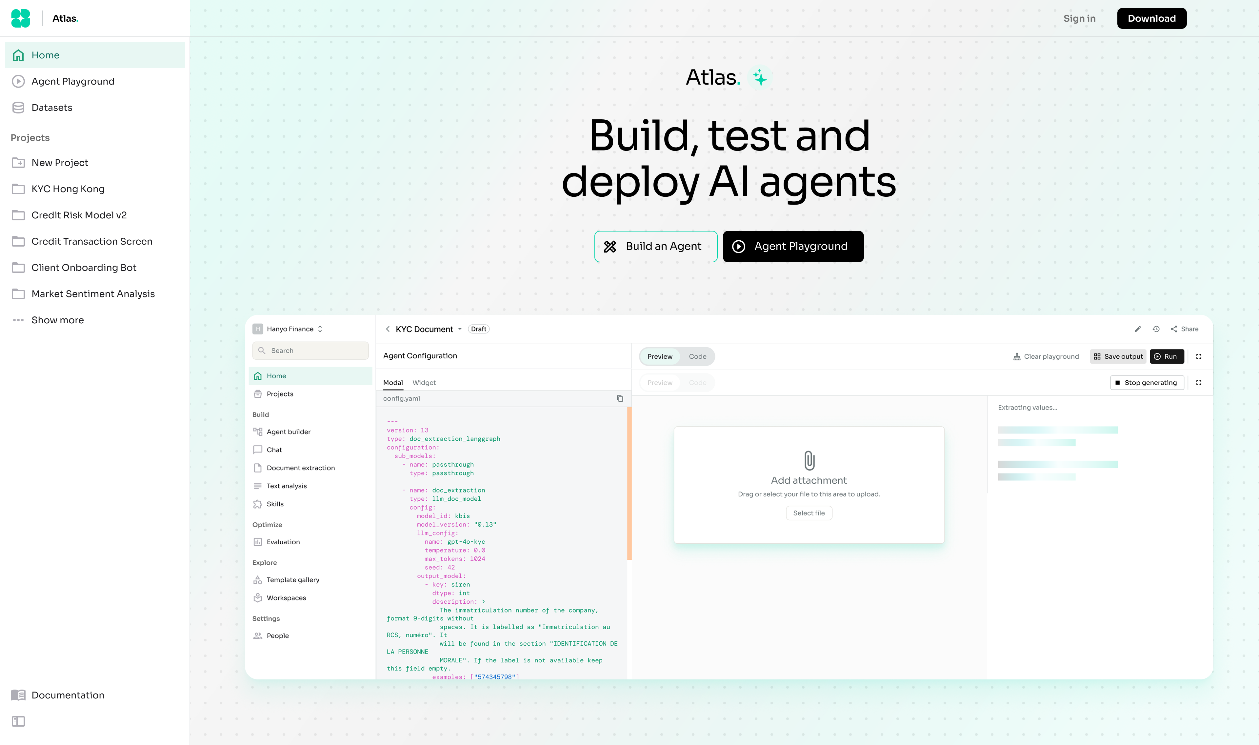Image resolution: width=1259 pixels, height=745 pixels.
Task: Open Template gallery under Explore
Action: (310, 580)
